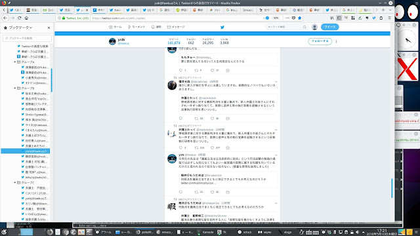Click the フォローする follow button

320,41
